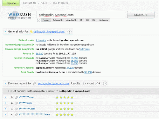The image size is (159, 119).
Task: Click favicon beside General info sethgodin link
Action: tap(31, 31)
